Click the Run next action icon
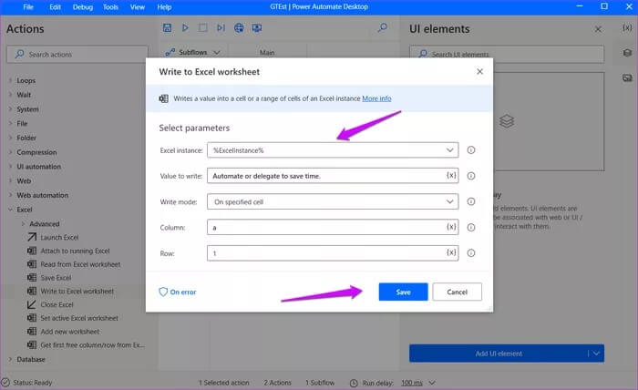638x390 pixels. [221, 27]
